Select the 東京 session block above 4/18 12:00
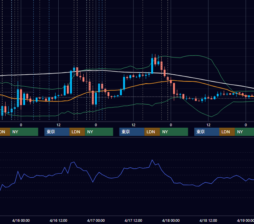The height and width of the screenshot is (224, 254). 207,132
